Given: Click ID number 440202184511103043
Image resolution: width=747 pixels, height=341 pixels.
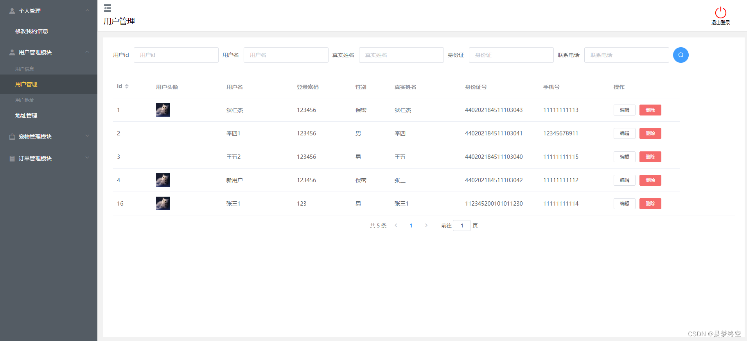Looking at the screenshot, I should tap(494, 110).
